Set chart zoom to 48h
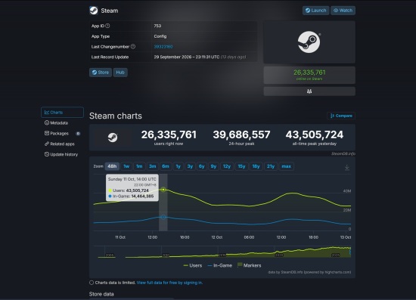Screen dimensions: 416x300 [x=112, y=166]
